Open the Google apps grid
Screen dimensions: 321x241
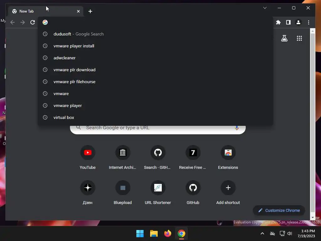pyautogui.click(x=299, y=38)
